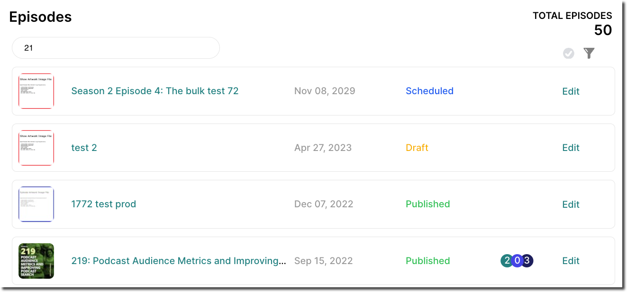
Task: Open the test 2 episode title
Action: [84, 148]
